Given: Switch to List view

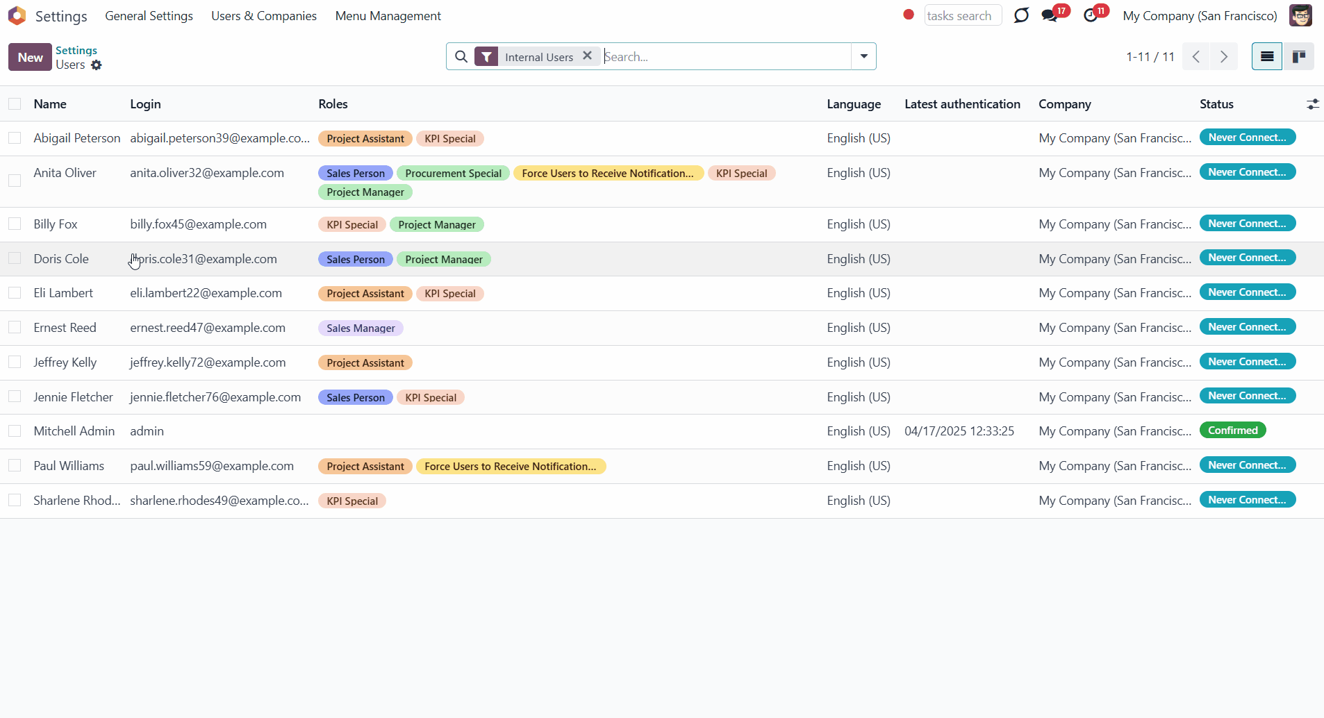Looking at the screenshot, I should click(1267, 57).
